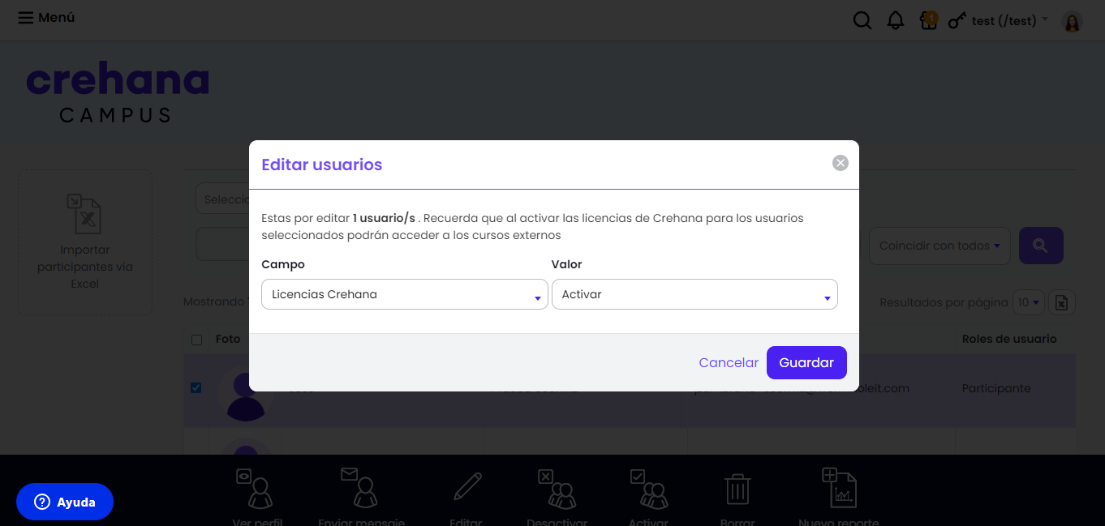Click the key icon beside test
Viewport: 1105px width, 526px height.
[x=958, y=20]
